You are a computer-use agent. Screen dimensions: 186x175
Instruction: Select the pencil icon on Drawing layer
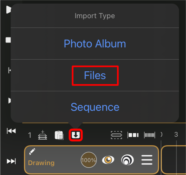[x=32, y=151]
